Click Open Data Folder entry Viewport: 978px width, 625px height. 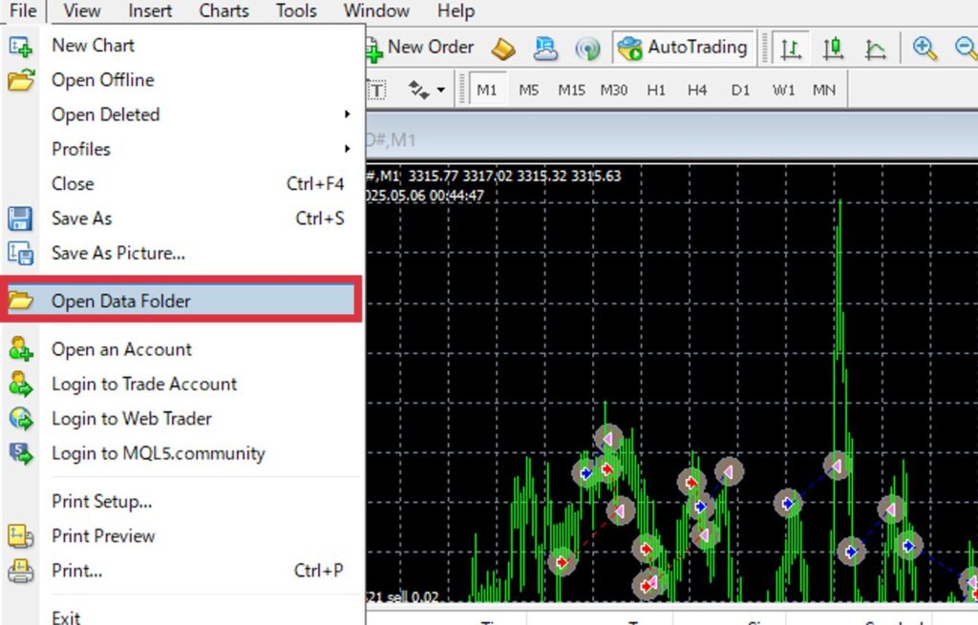click(181, 301)
